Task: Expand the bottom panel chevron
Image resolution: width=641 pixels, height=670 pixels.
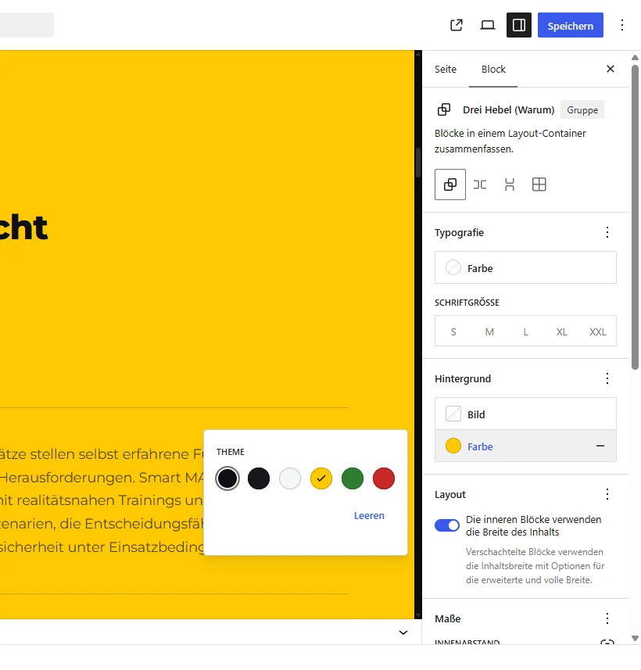Action: point(403,632)
